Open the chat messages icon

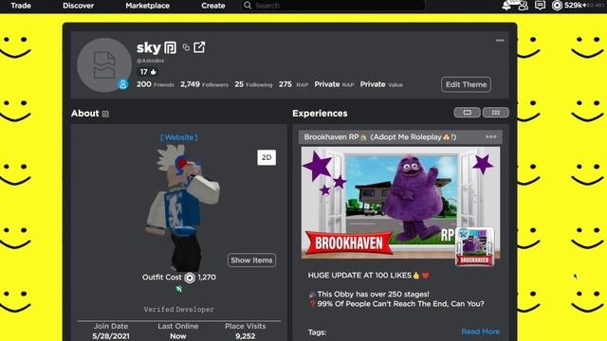[540, 5]
